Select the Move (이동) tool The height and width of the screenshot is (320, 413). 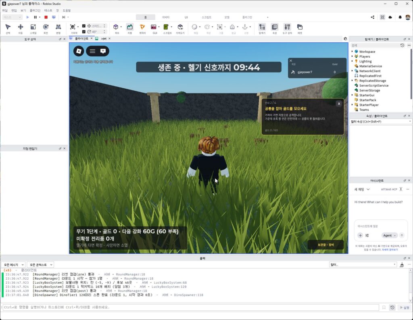click(x=21, y=29)
